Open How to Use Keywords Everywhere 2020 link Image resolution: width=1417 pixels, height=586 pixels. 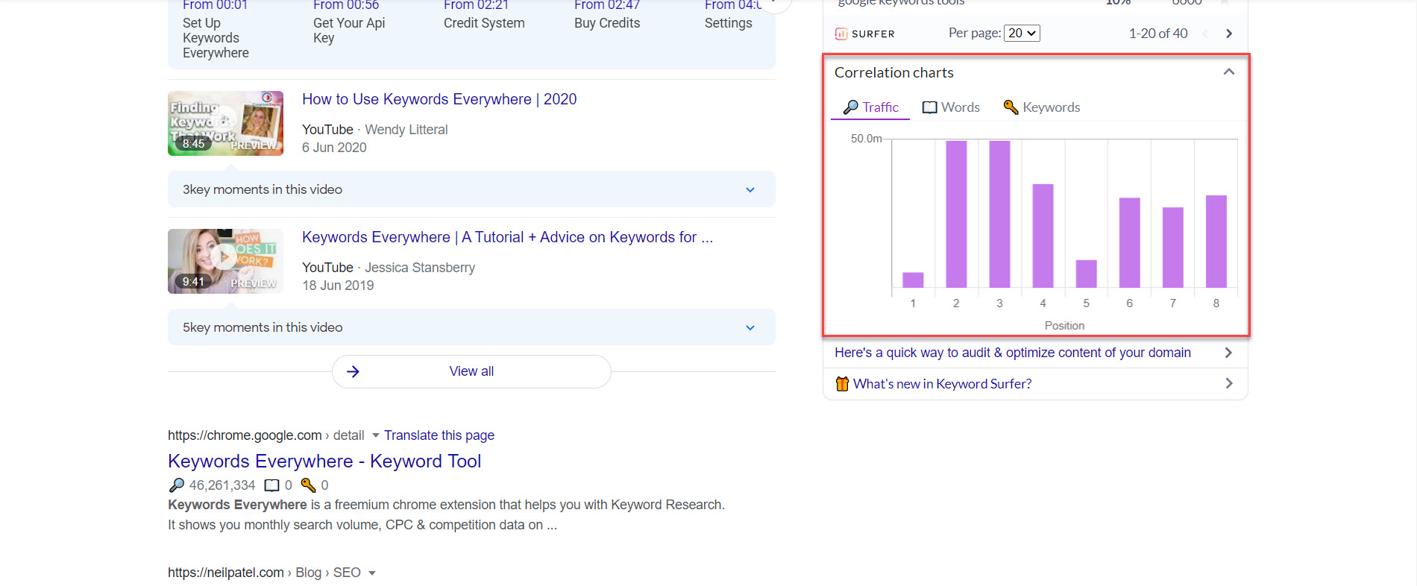tap(439, 99)
